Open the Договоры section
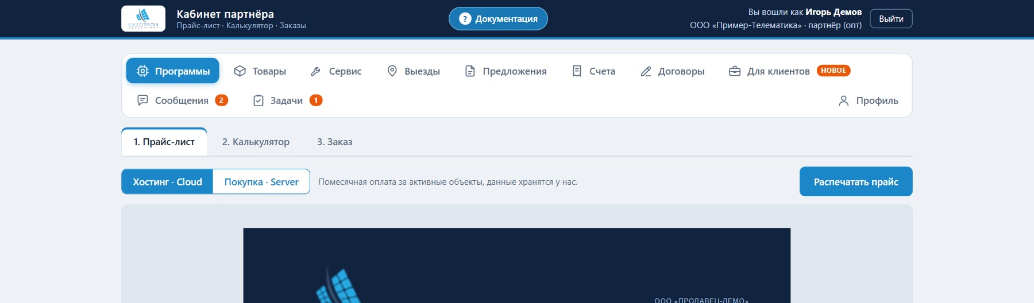The width and height of the screenshot is (1034, 303). 672,71
